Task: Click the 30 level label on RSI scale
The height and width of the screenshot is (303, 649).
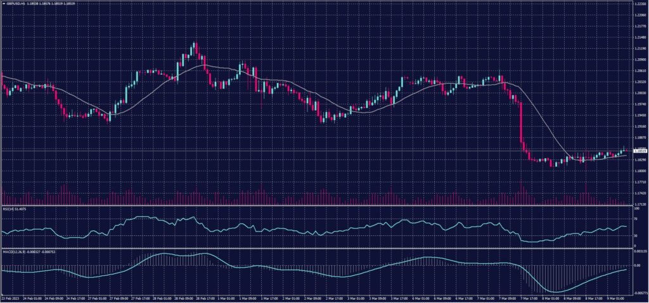Action: coord(636,235)
